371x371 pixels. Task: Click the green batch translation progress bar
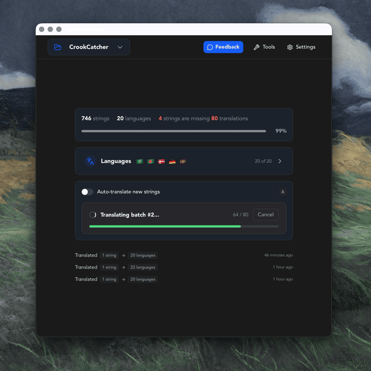(x=165, y=226)
